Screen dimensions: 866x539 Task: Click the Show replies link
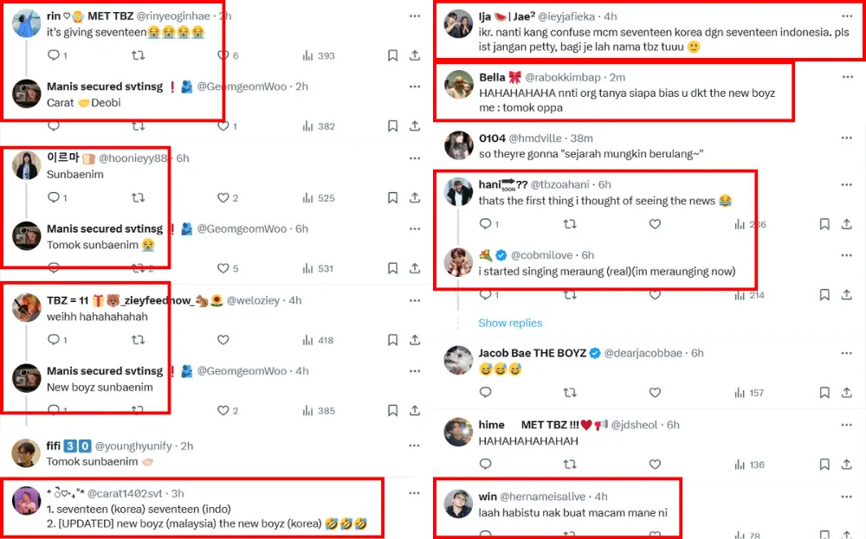coord(510,323)
